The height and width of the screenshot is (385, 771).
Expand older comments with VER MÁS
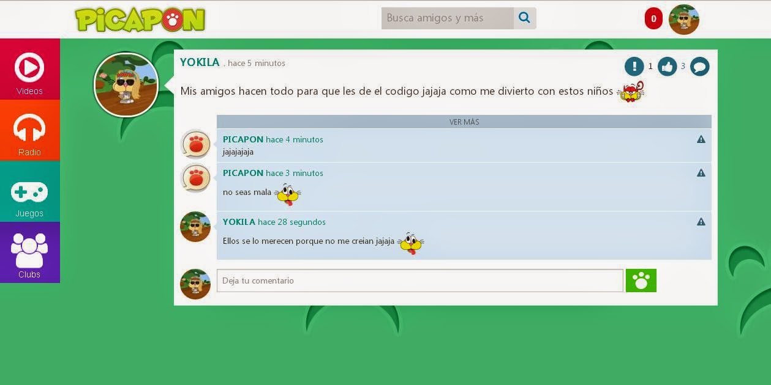point(464,122)
